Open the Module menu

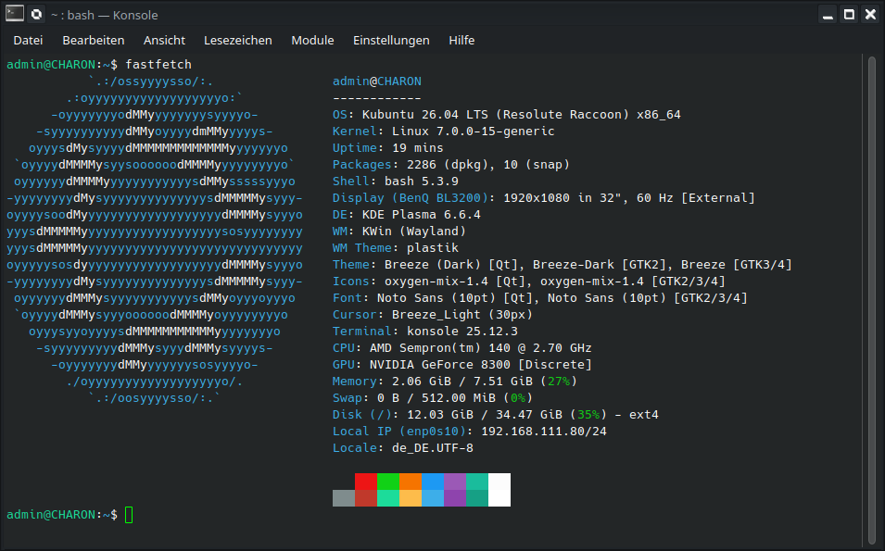click(312, 41)
